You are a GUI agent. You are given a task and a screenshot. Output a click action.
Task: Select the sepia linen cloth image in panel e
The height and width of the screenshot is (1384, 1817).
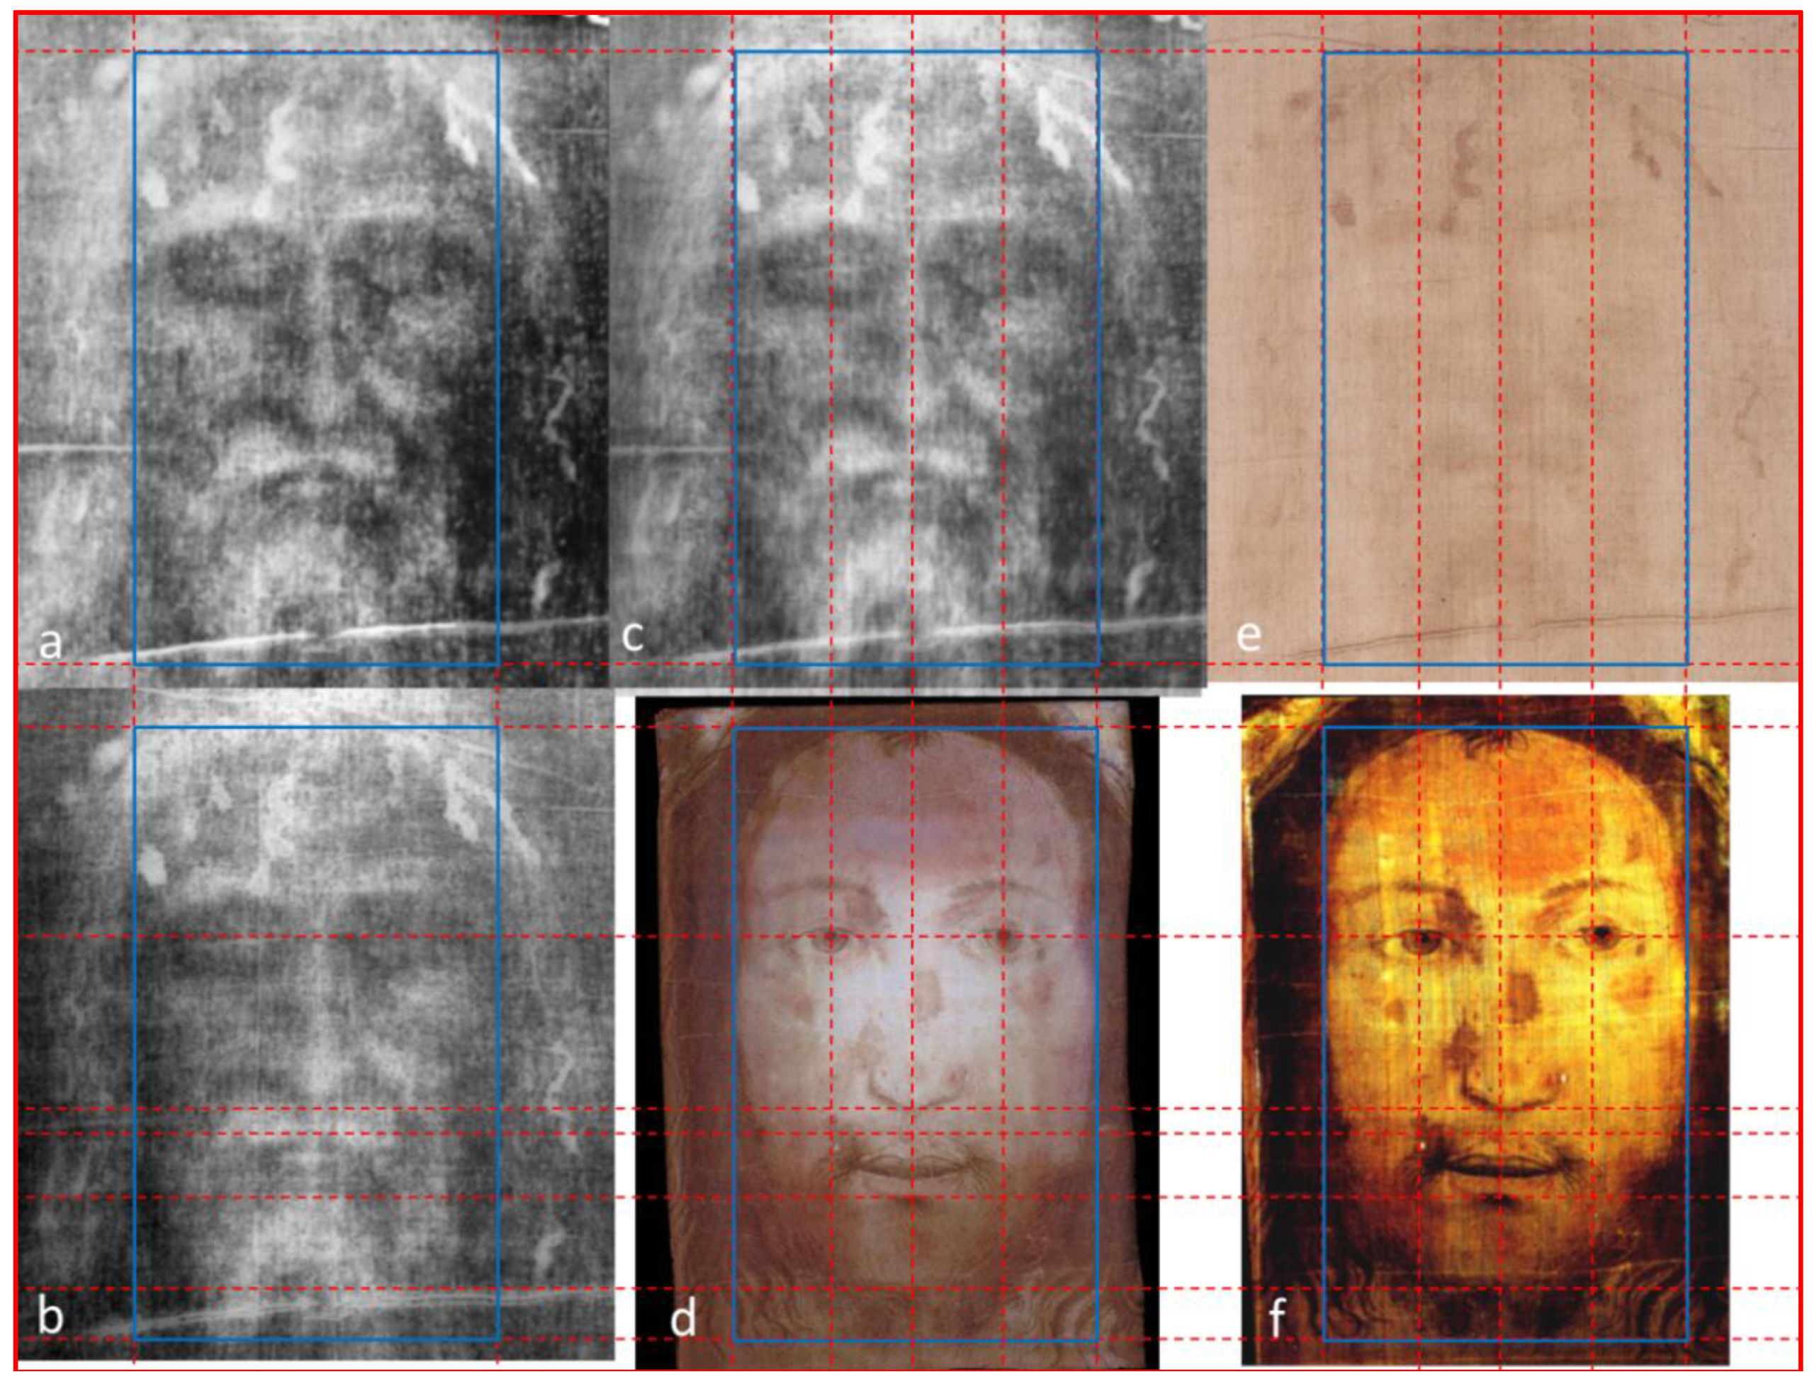1502,349
